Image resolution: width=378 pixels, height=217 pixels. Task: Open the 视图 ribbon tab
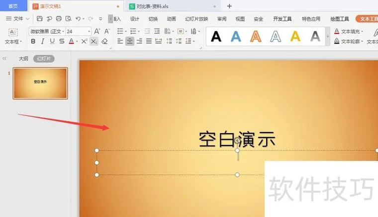[240, 19]
